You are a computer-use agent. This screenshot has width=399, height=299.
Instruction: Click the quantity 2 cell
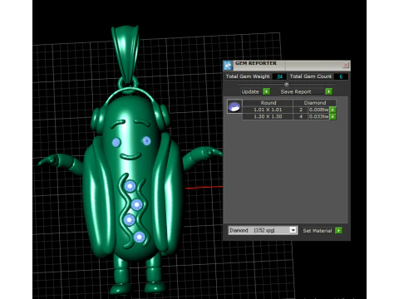pyautogui.click(x=301, y=110)
